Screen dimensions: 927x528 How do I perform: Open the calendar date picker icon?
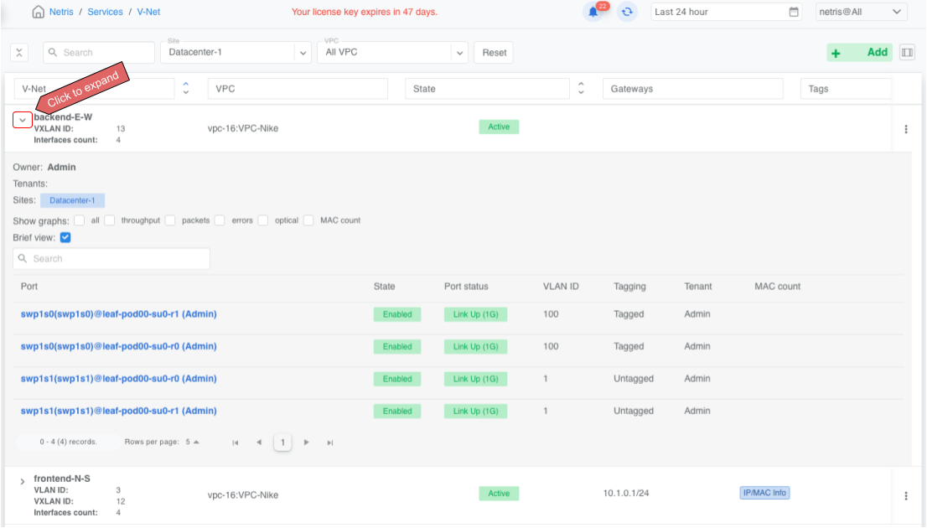(x=794, y=12)
